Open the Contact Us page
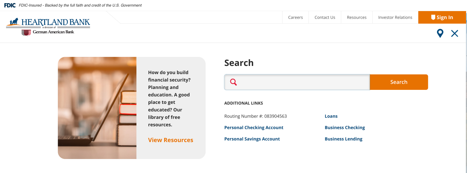 [x=325, y=18]
